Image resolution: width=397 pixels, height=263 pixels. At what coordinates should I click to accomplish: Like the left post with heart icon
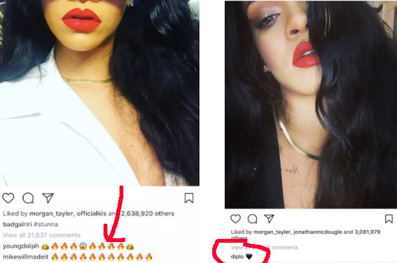(x=8, y=198)
